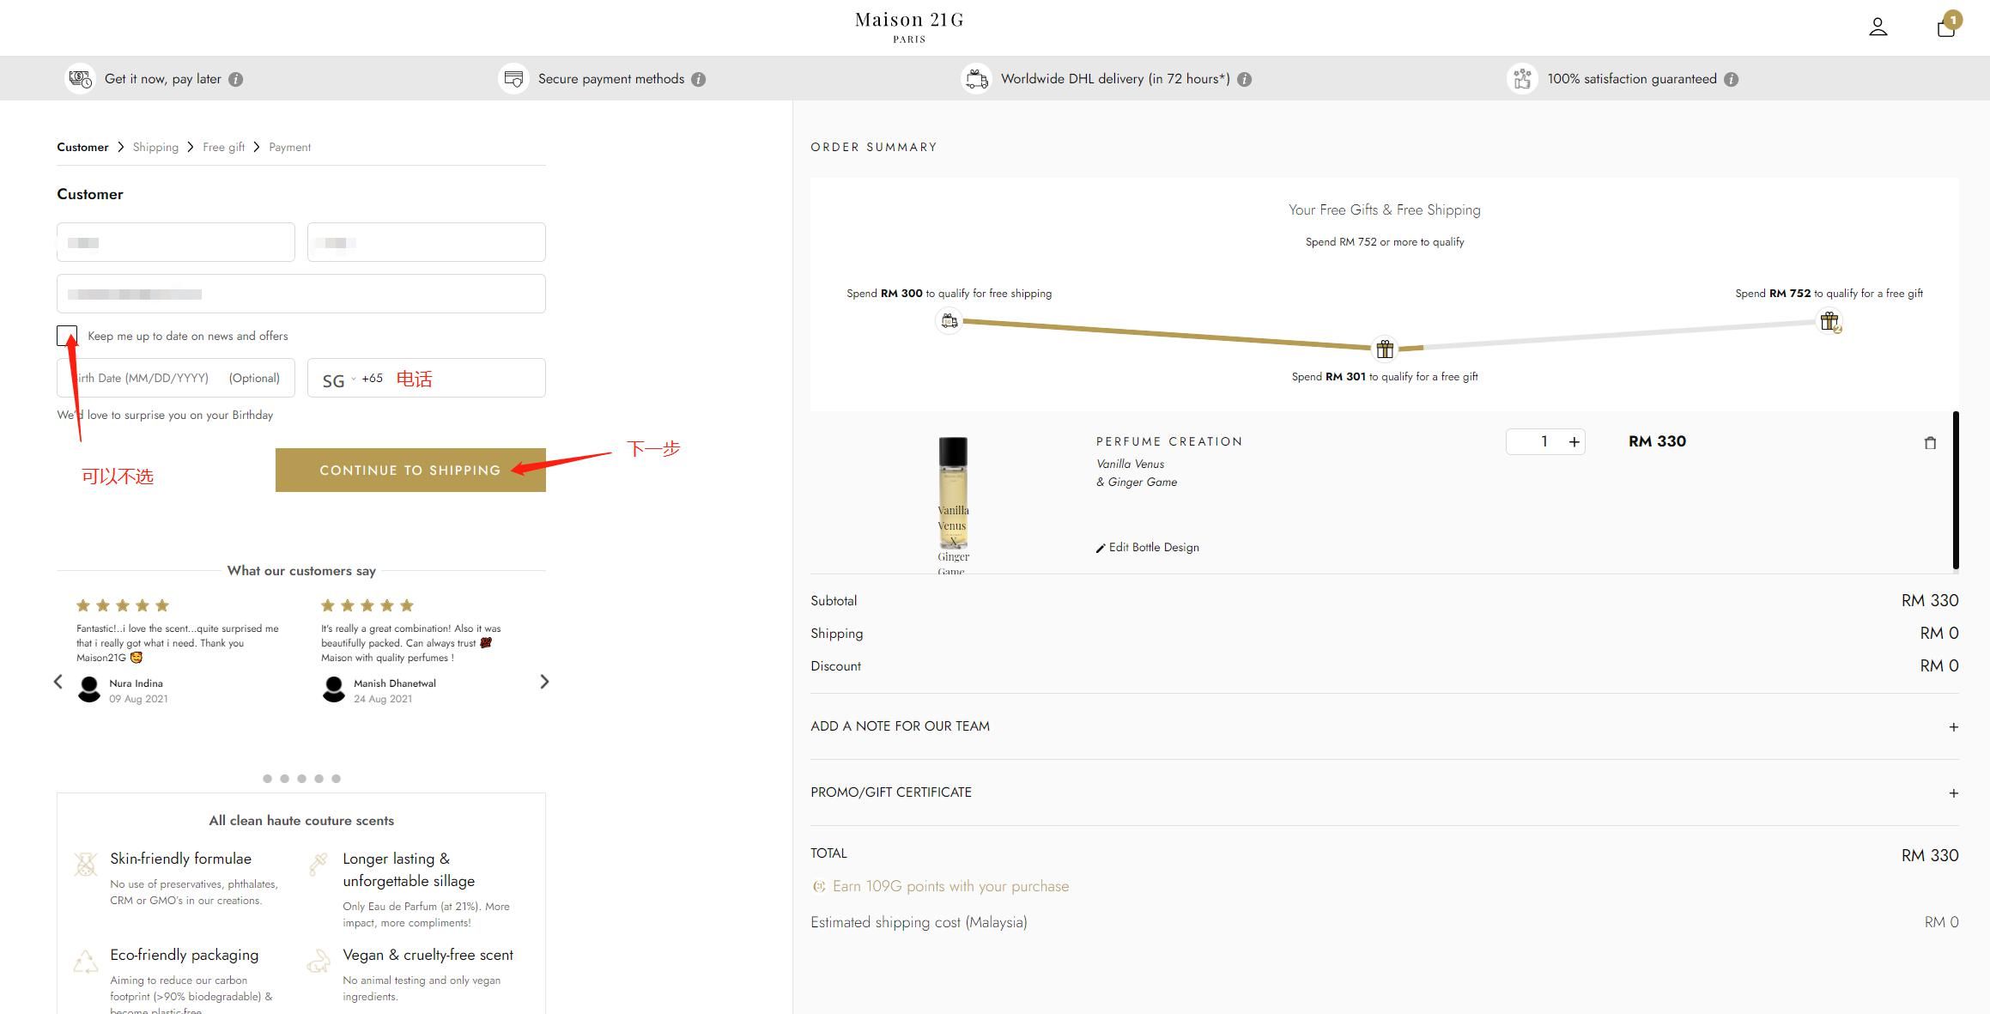Open the shopping bag cart icon
Screen dimensions: 1990x1014
coord(1945,27)
